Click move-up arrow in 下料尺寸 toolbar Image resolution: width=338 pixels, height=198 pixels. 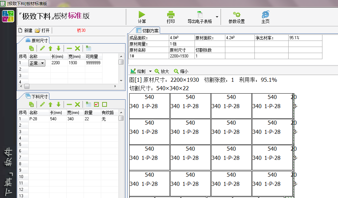(x=50, y=105)
